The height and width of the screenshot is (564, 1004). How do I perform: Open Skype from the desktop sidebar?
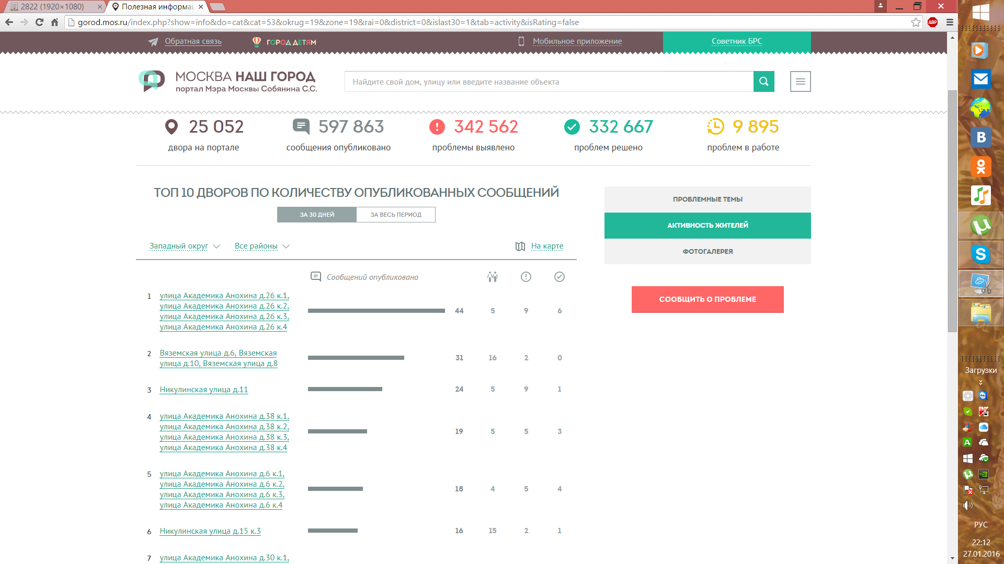point(980,254)
